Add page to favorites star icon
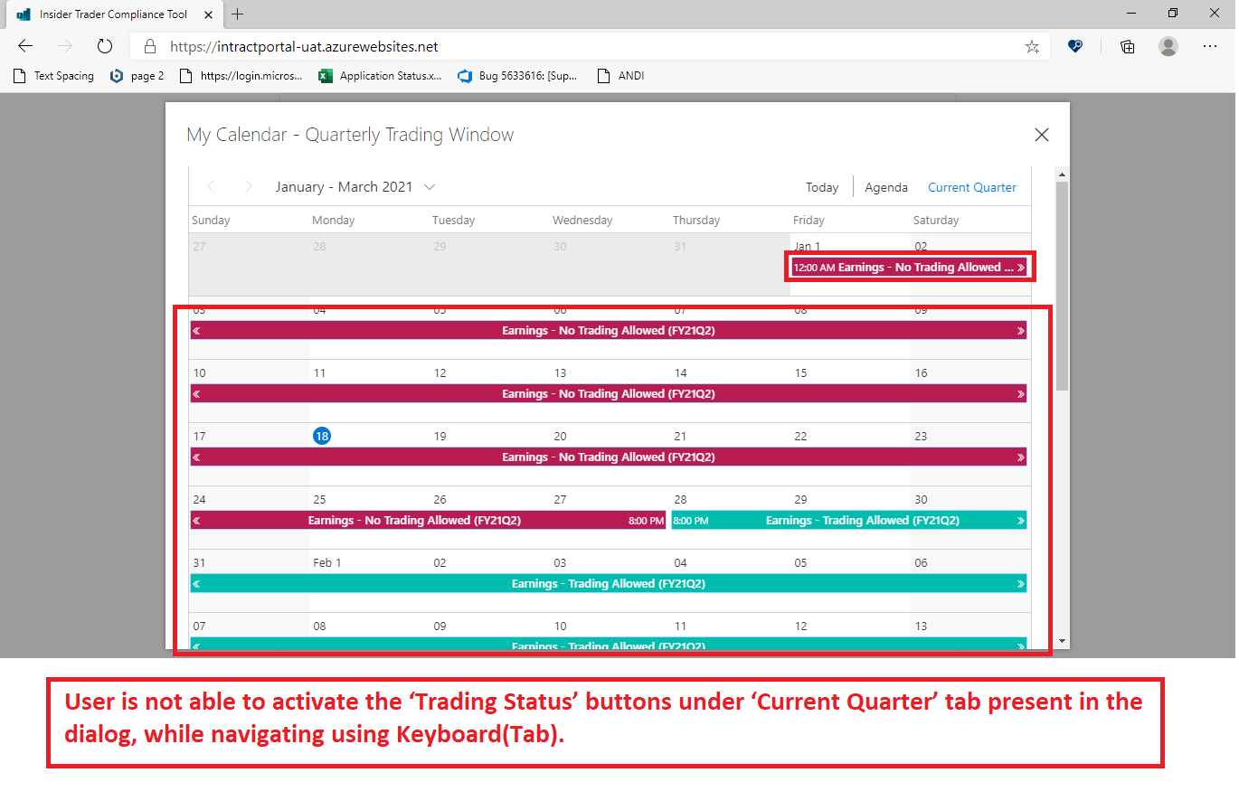 coord(1032,47)
